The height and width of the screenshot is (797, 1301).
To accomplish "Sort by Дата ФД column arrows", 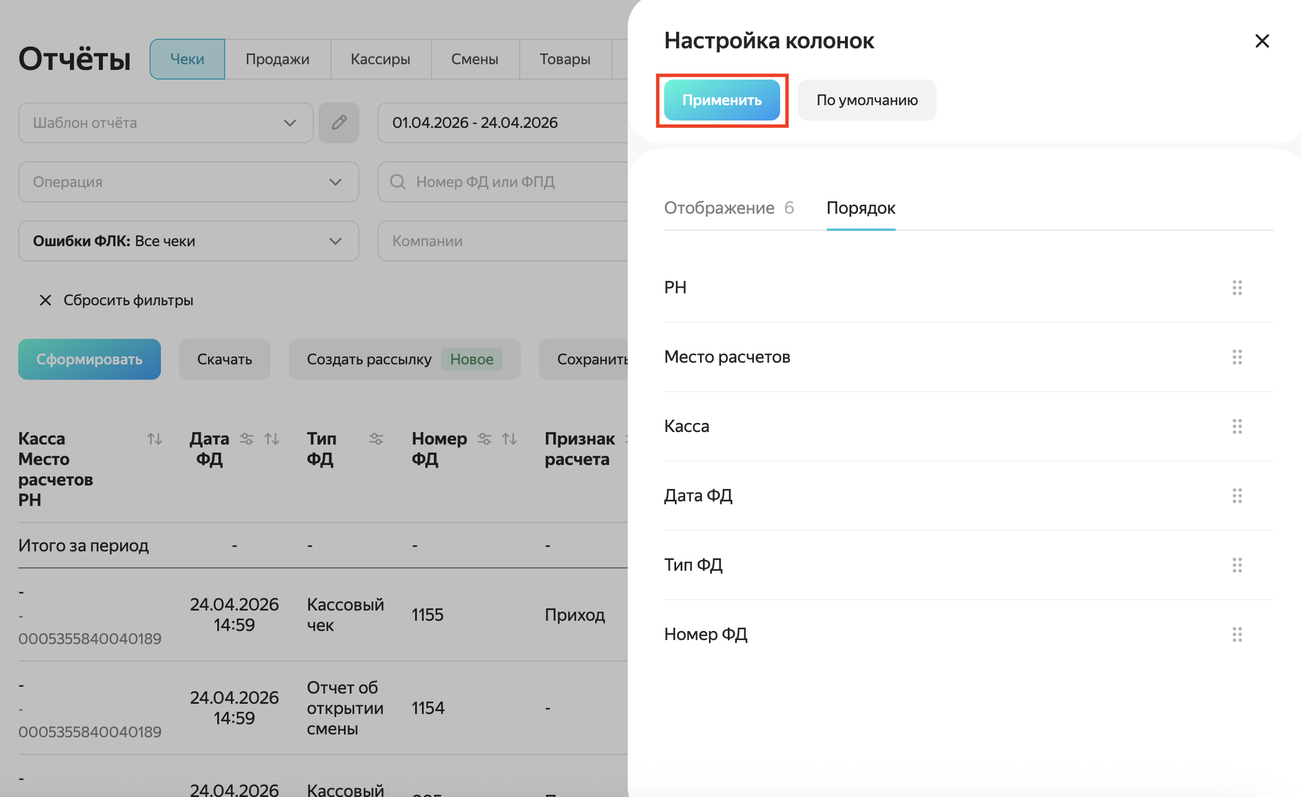I will tap(272, 439).
